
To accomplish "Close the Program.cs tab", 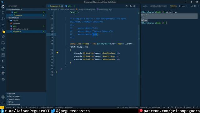I will 62,6.
